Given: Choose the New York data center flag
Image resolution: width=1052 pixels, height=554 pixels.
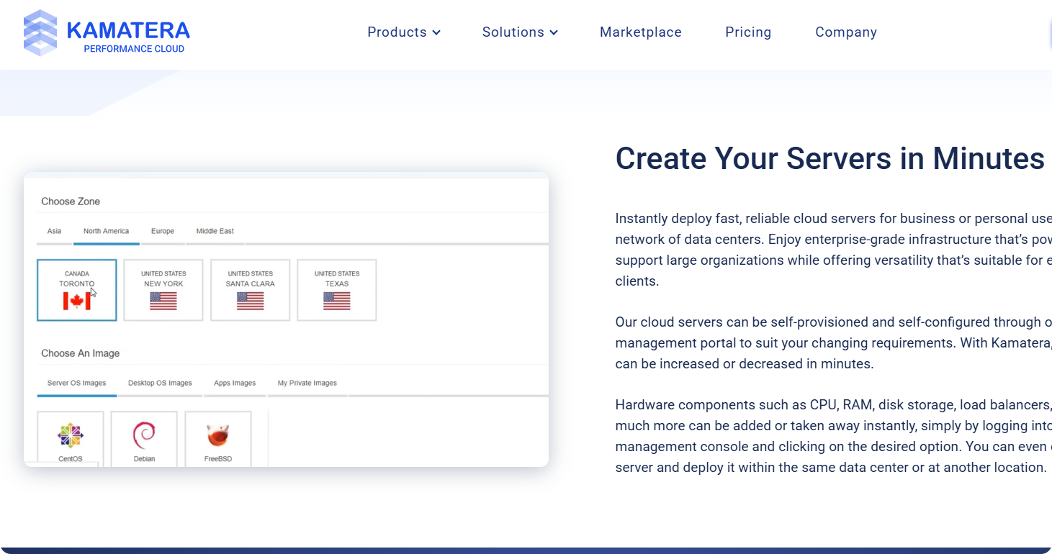Looking at the screenshot, I should tap(163, 301).
